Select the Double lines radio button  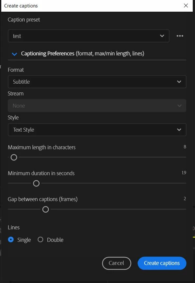click(41, 240)
